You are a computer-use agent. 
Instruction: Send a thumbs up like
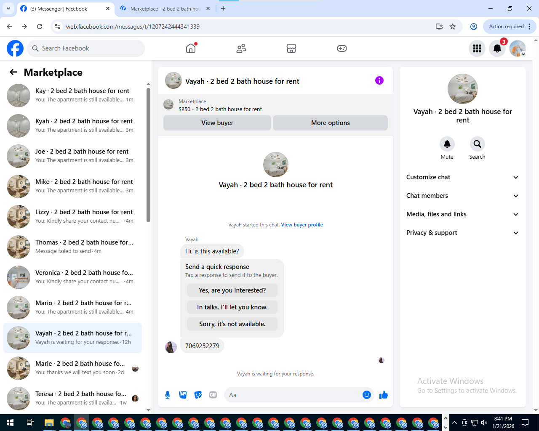point(384,395)
